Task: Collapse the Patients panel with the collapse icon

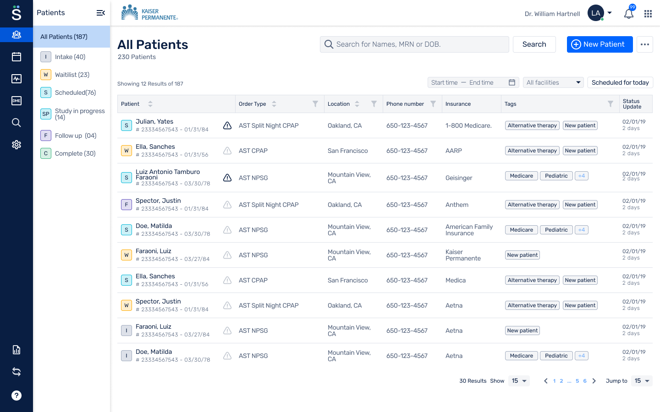Action: [x=100, y=13]
